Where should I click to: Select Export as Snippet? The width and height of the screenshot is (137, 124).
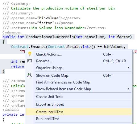click(79, 104)
